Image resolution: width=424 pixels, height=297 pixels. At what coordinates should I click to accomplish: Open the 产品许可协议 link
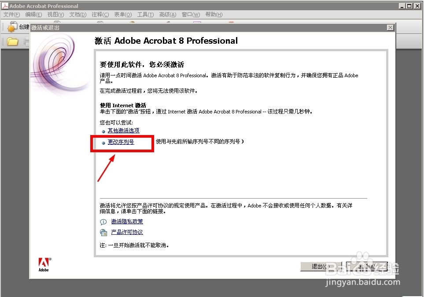(x=127, y=232)
